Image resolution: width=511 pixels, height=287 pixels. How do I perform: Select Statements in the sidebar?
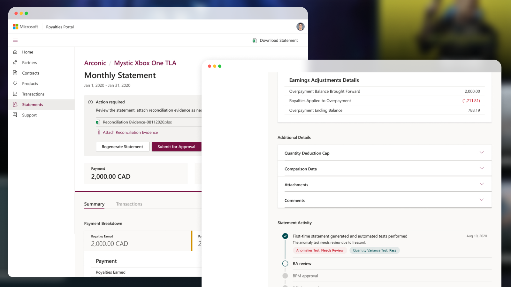(42, 105)
